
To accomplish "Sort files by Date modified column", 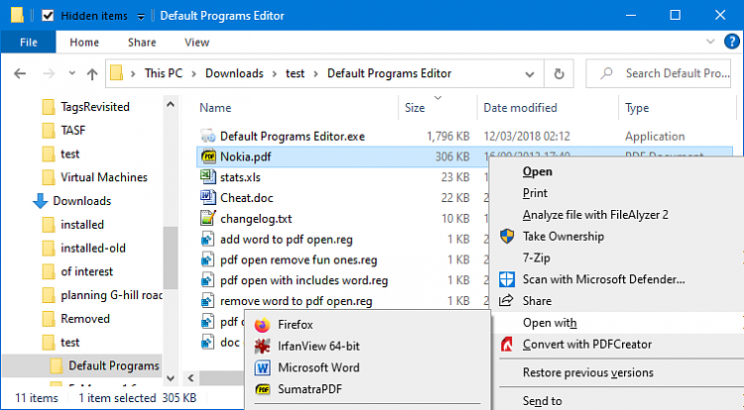I will coord(520,108).
